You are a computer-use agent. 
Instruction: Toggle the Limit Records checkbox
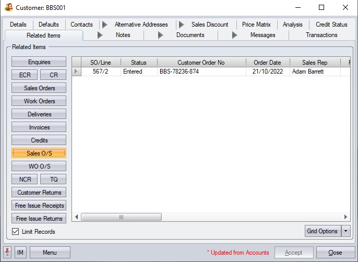tap(15, 232)
